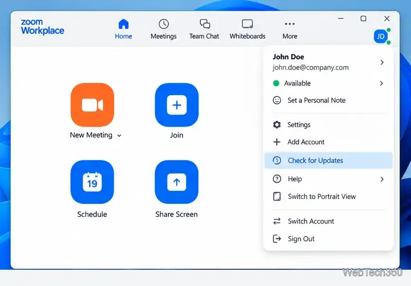The width and height of the screenshot is (411, 286).
Task: Expand the Help submenu chevron
Action: point(382,179)
